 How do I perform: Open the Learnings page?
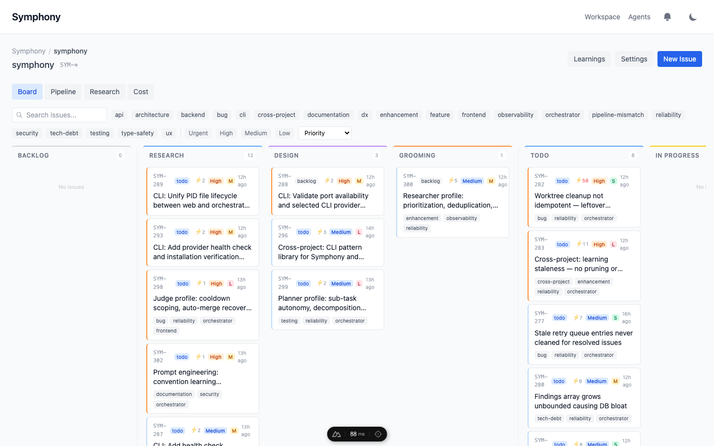pos(589,58)
